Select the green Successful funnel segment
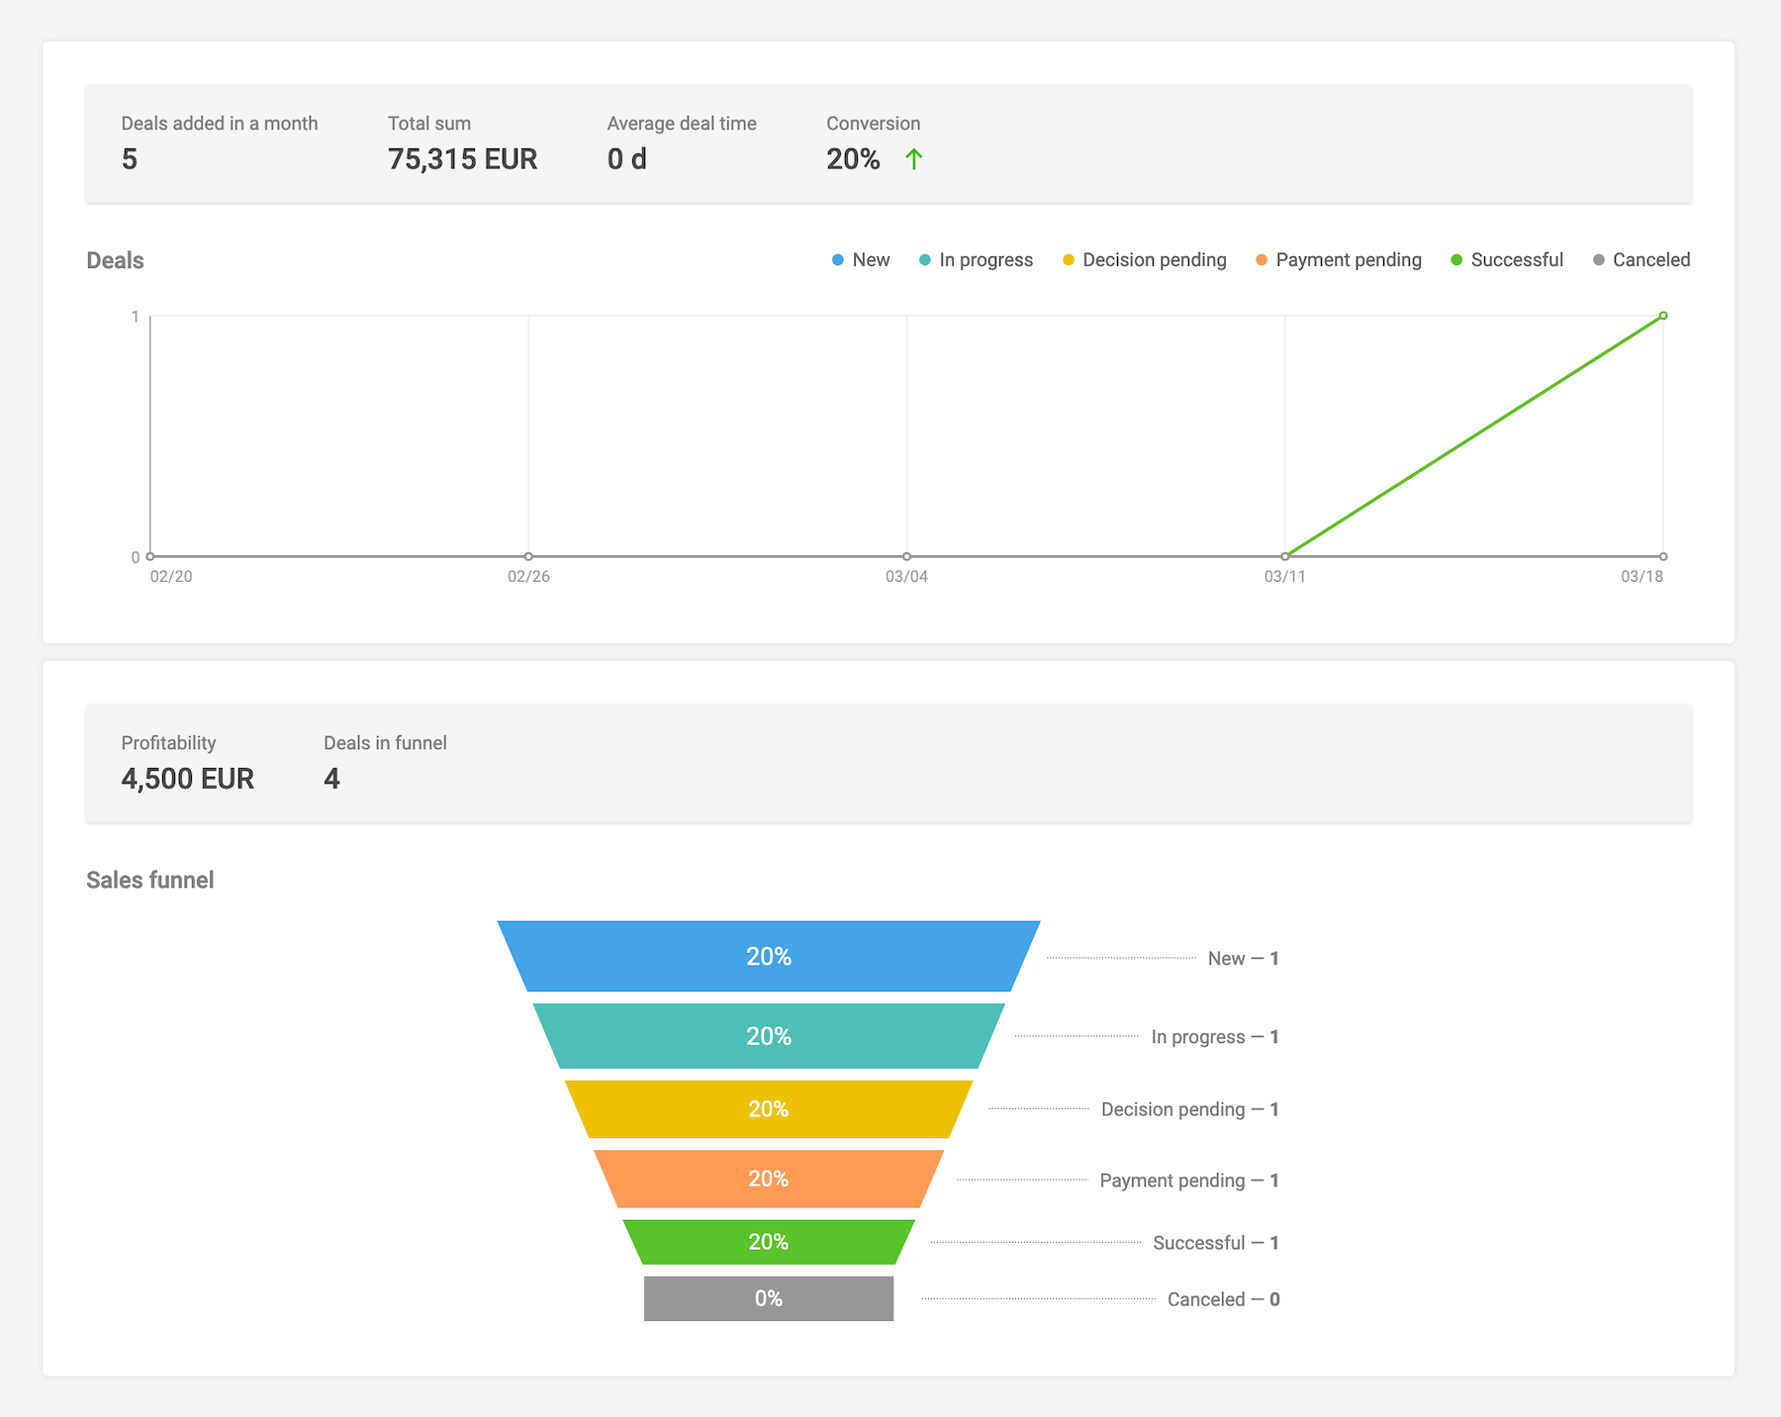This screenshot has height=1417, width=1781. tap(769, 1242)
